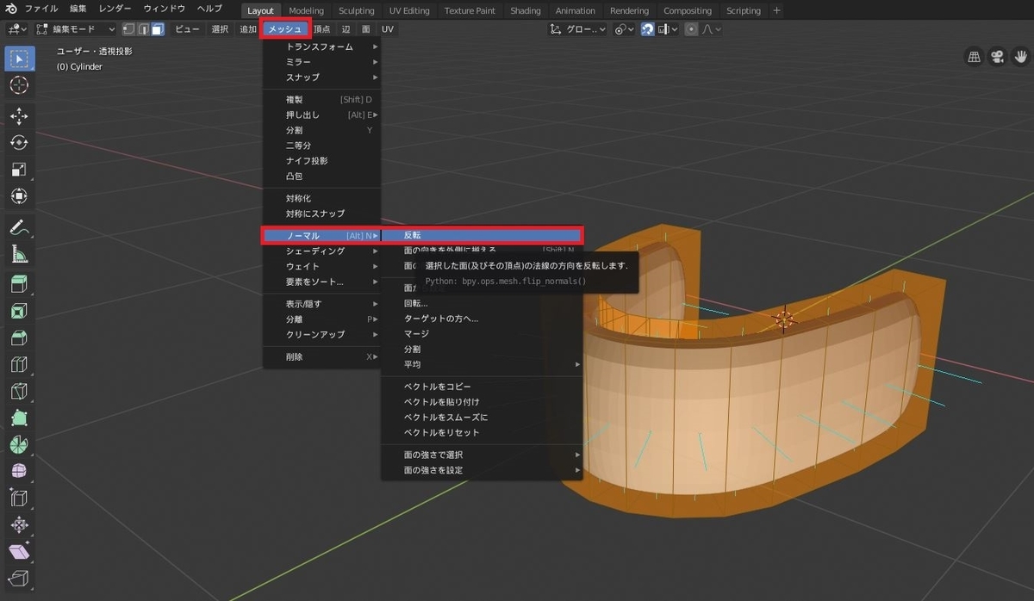Open the 編集モード mode dropdown
The width and height of the screenshot is (1034, 601).
pos(76,29)
